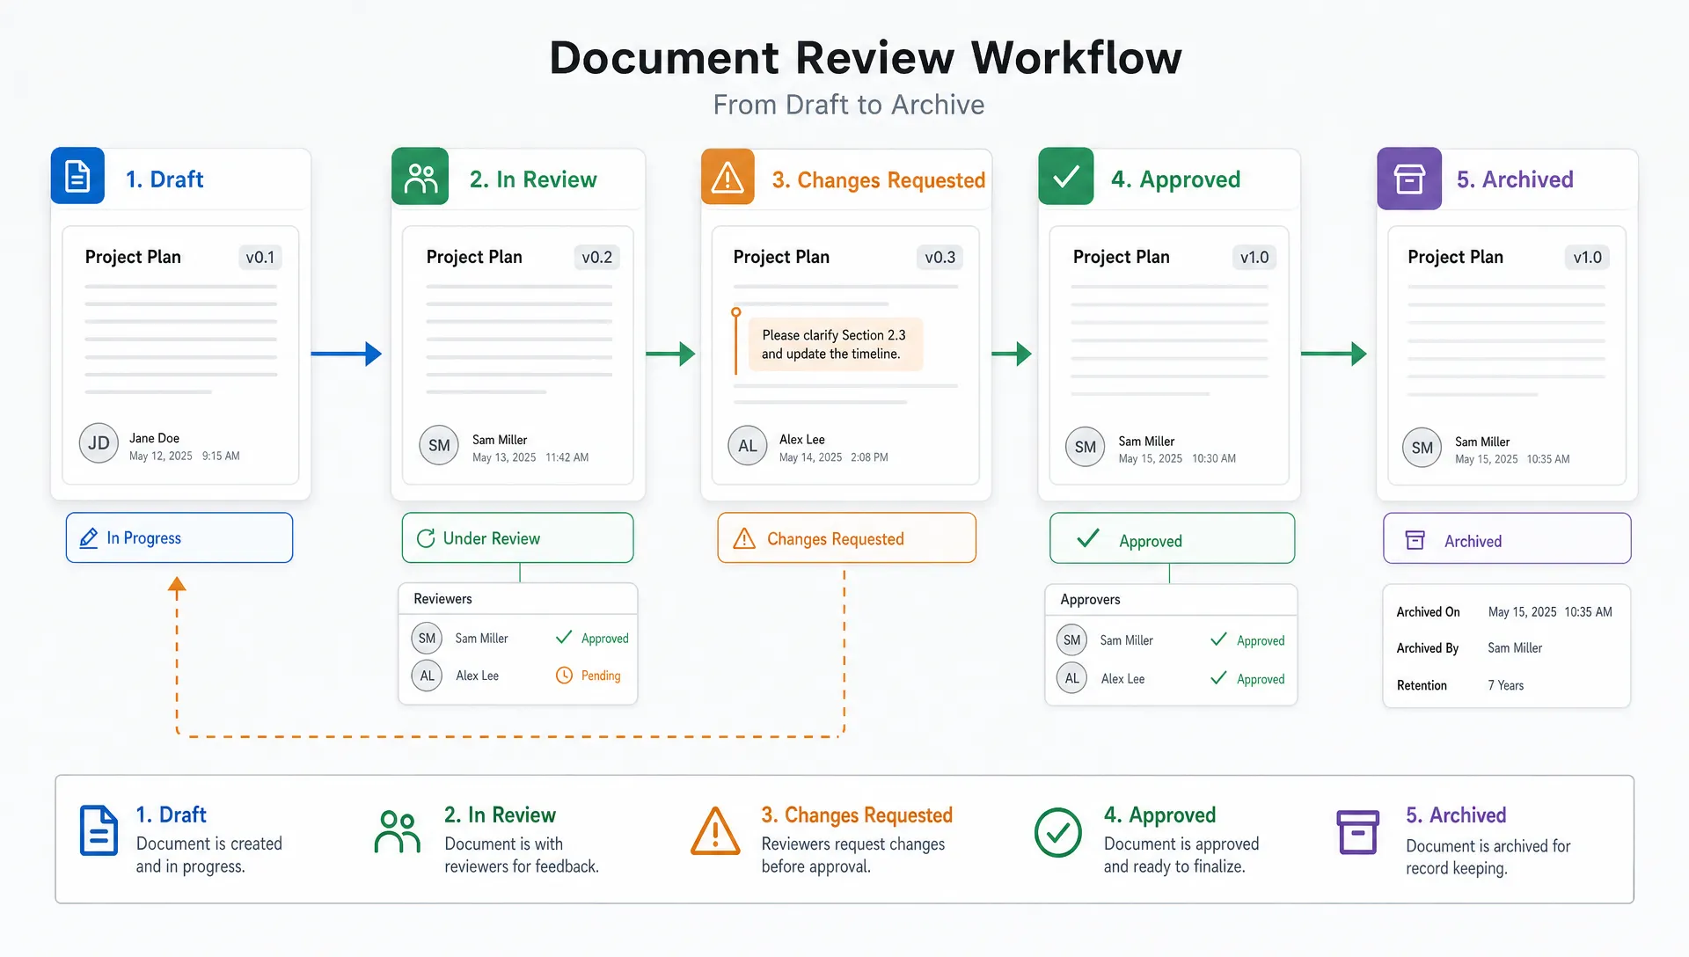Screen dimensions: 1689x957
Task: Click the v0.3 version badge
Action: (x=940, y=258)
